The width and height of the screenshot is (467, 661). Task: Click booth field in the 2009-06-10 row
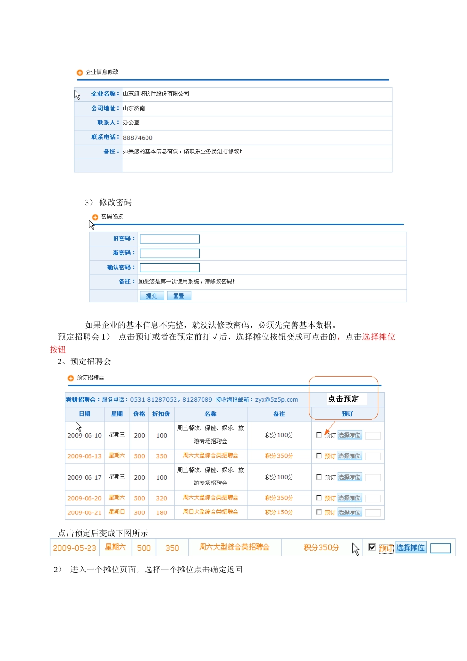(373, 436)
